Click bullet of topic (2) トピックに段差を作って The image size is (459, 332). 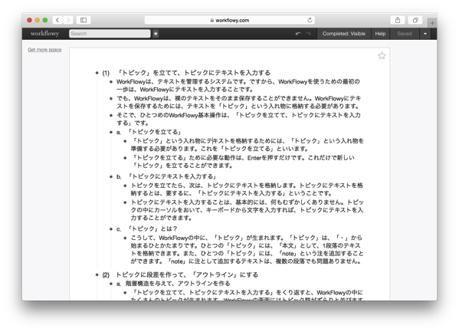coord(97,274)
